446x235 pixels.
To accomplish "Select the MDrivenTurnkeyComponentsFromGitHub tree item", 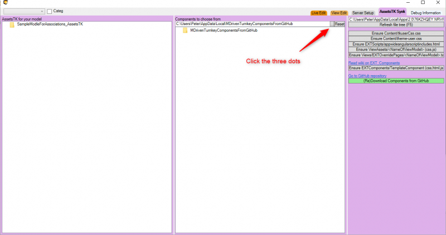I will click(224, 30).
